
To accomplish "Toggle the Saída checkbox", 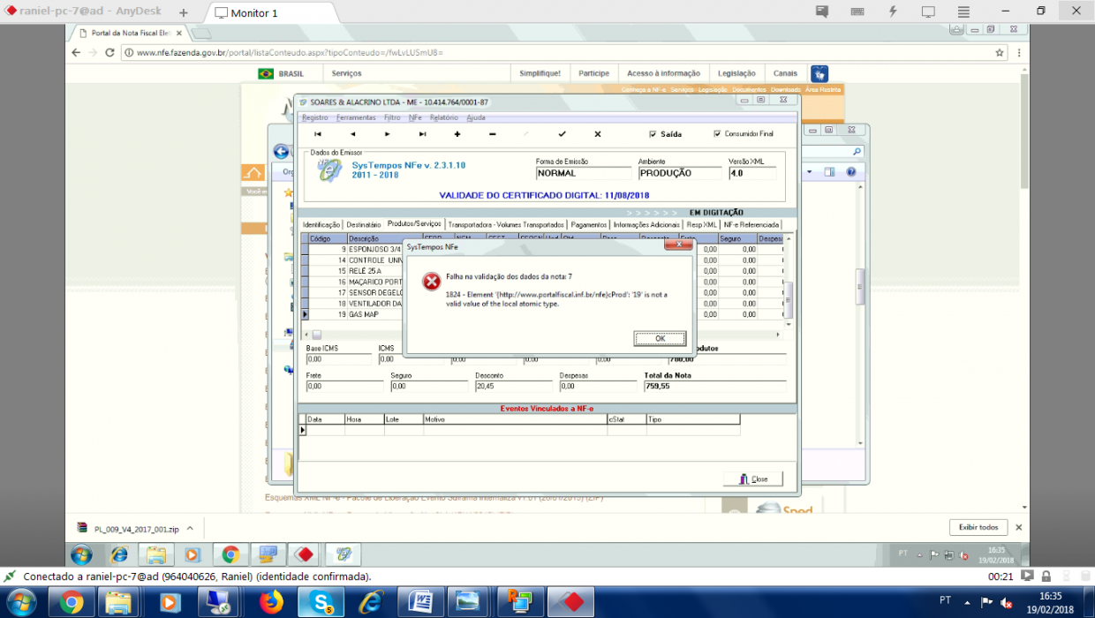I will (653, 134).
